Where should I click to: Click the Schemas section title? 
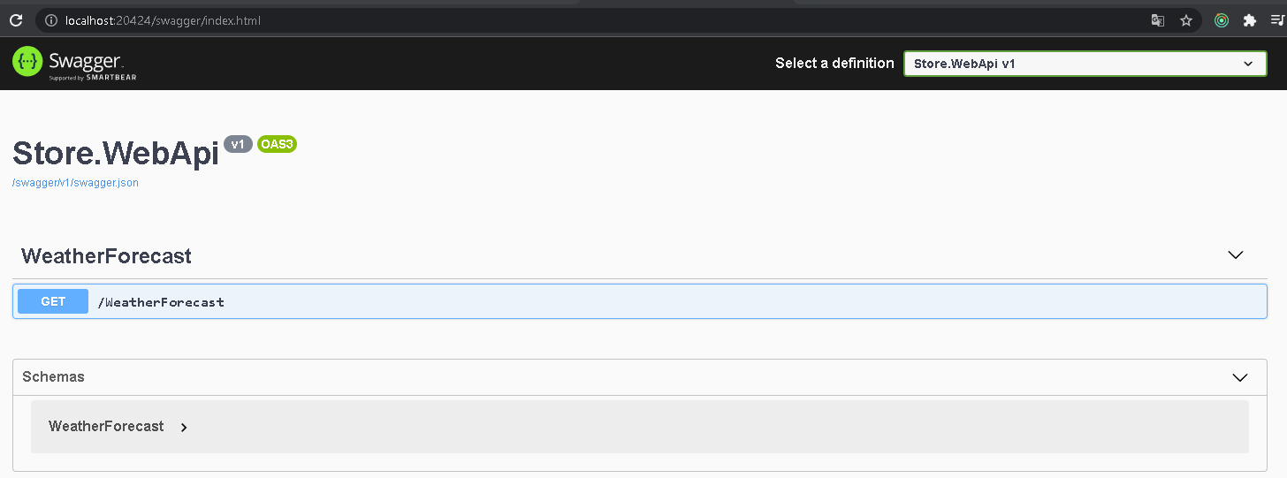click(53, 376)
